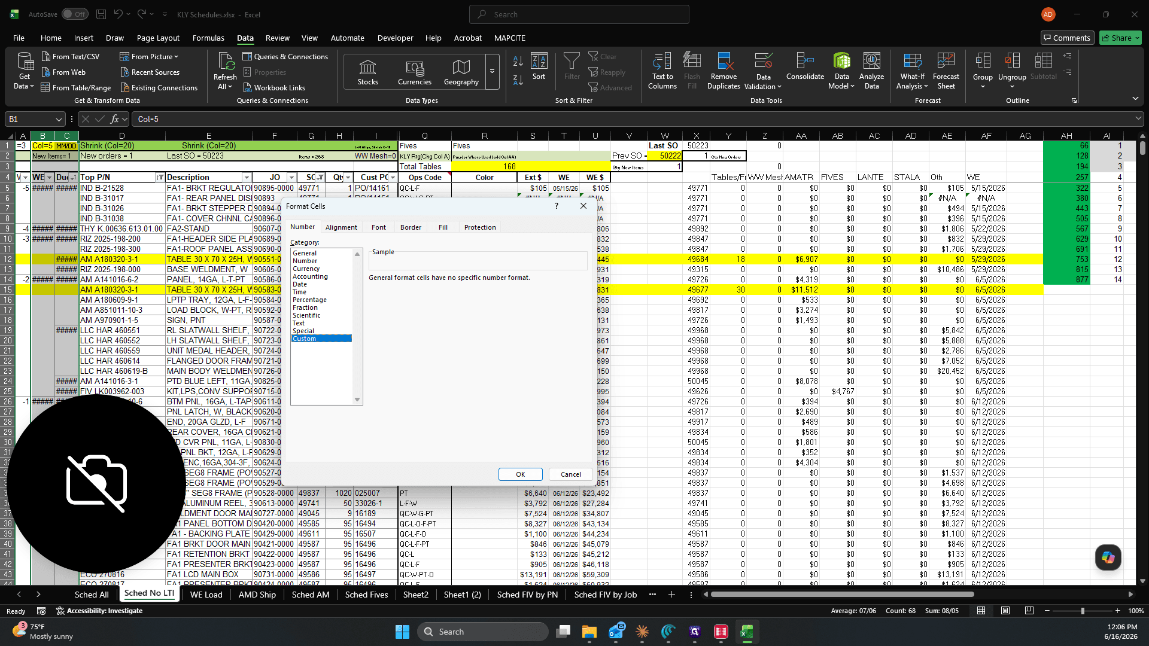Select Percentage in the Category list
The width and height of the screenshot is (1149, 646).
(x=309, y=300)
